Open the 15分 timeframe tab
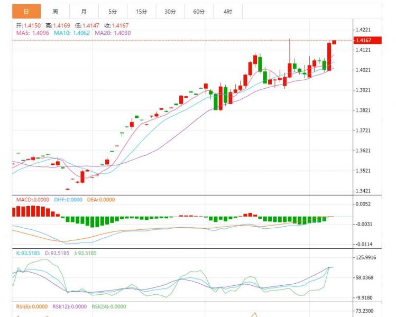 click(142, 12)
